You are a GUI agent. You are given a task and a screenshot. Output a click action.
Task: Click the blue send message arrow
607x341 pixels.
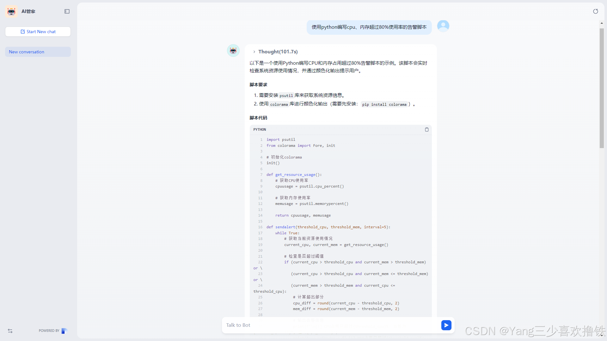click(x=446, y=325)
